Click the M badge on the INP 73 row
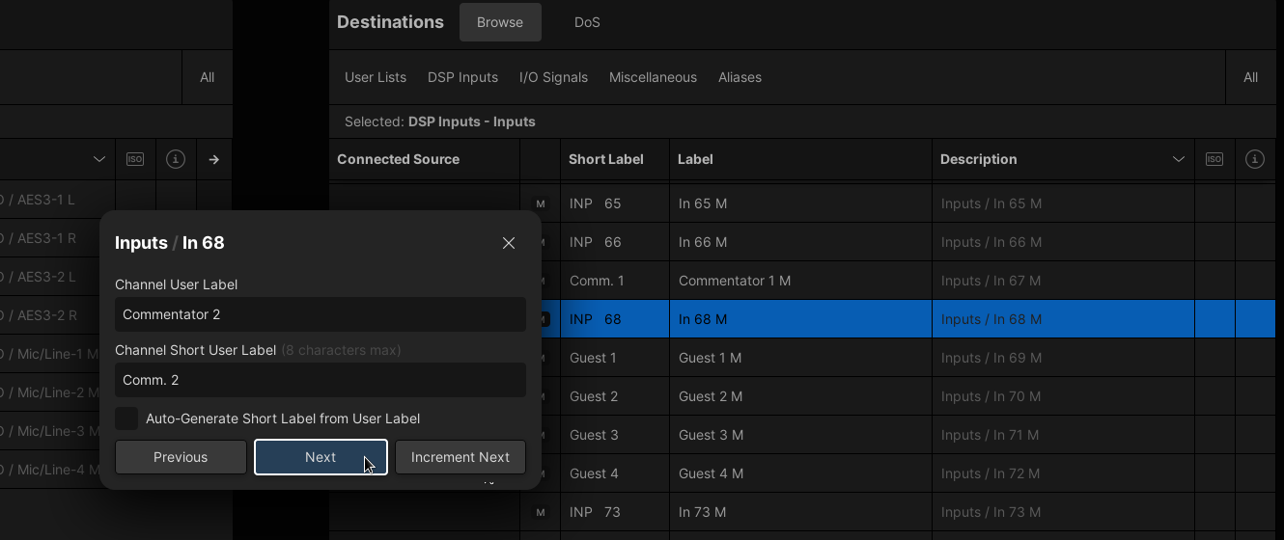1284x540 pixels. click(x=541, y=512)
